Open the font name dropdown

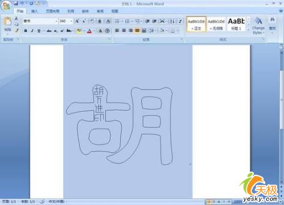[x=56, y=21]
